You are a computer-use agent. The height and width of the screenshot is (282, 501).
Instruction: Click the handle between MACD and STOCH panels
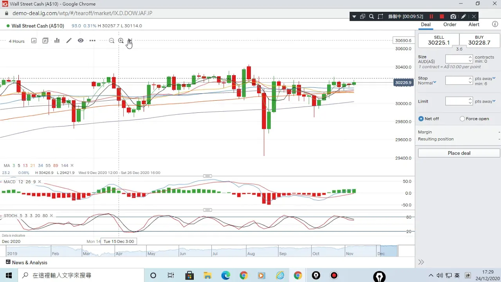coord(207,210)
